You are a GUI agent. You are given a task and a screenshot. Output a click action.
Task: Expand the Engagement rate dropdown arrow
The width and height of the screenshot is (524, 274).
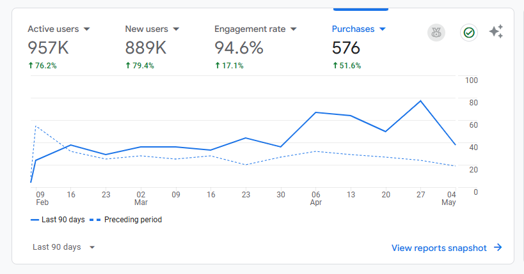click(x=294, y=29)
